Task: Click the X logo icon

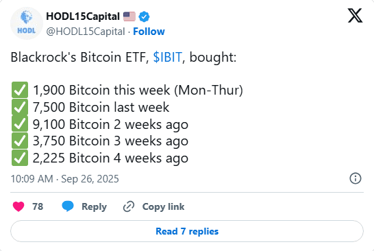Action: coord(355,16)
